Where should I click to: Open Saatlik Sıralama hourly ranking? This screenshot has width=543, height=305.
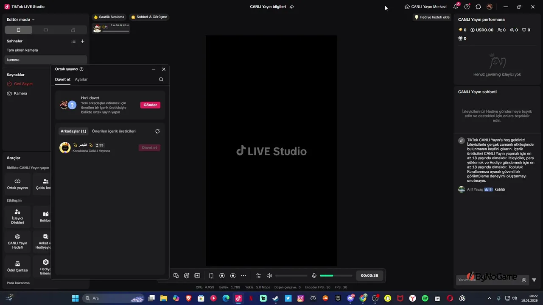(x=109, y=17)
